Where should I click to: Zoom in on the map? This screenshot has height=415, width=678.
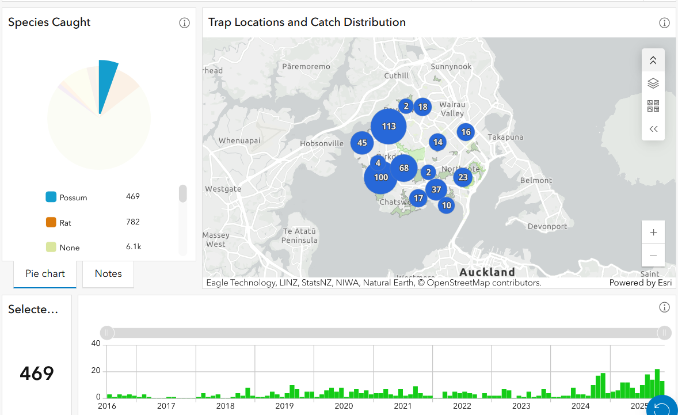[653, 233]
